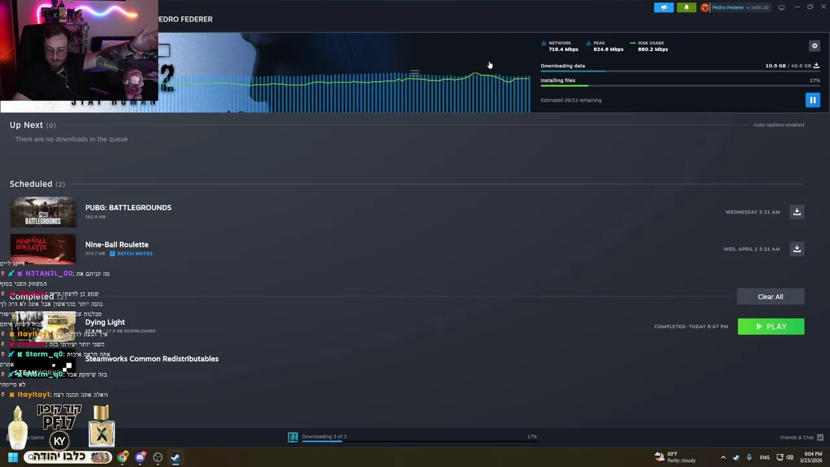830x467 pixels.
Task: Switch the ENG input language indicator
Action: click(765, 457)
